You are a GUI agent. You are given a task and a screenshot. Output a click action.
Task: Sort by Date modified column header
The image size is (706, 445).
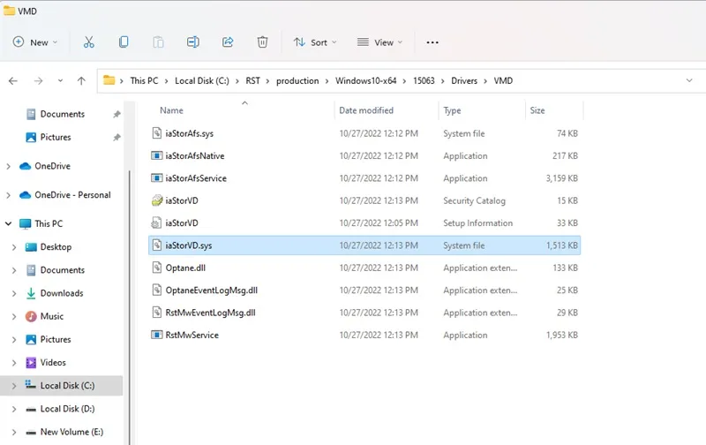(x=366, y=110)
